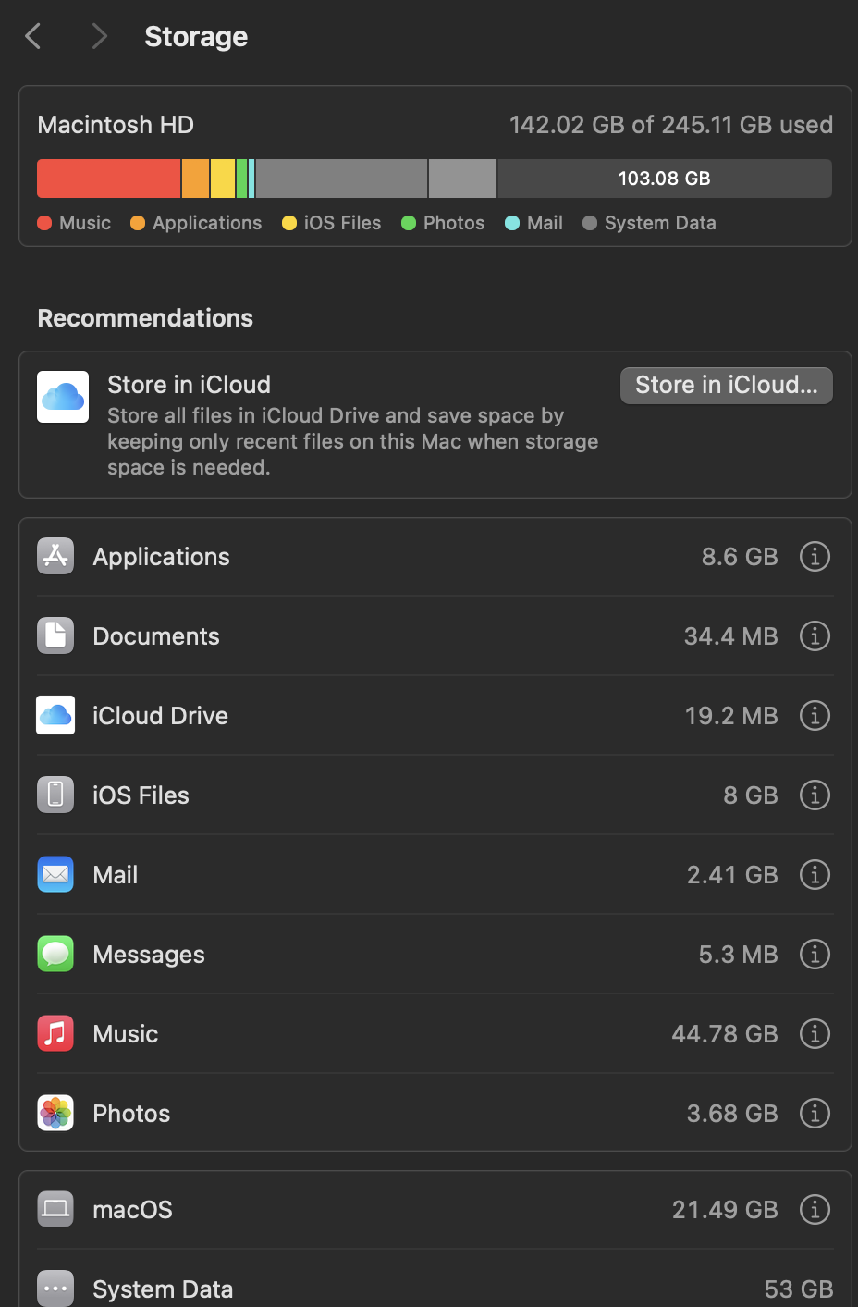Click the back navigation chevron
Screen dimensions: 858x1307
[33, 37]
